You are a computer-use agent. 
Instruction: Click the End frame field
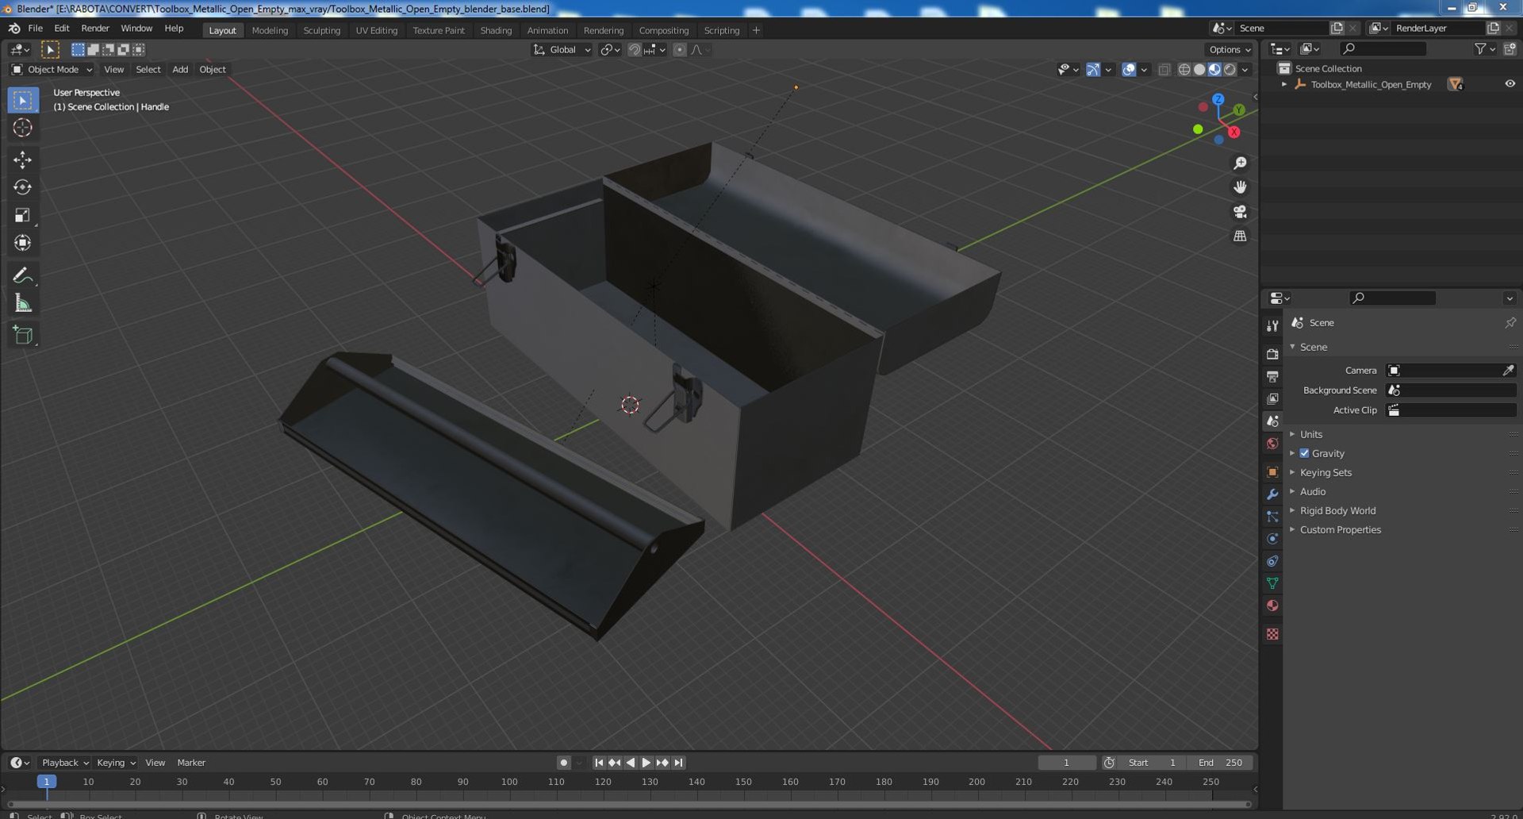coord(1221,763)
